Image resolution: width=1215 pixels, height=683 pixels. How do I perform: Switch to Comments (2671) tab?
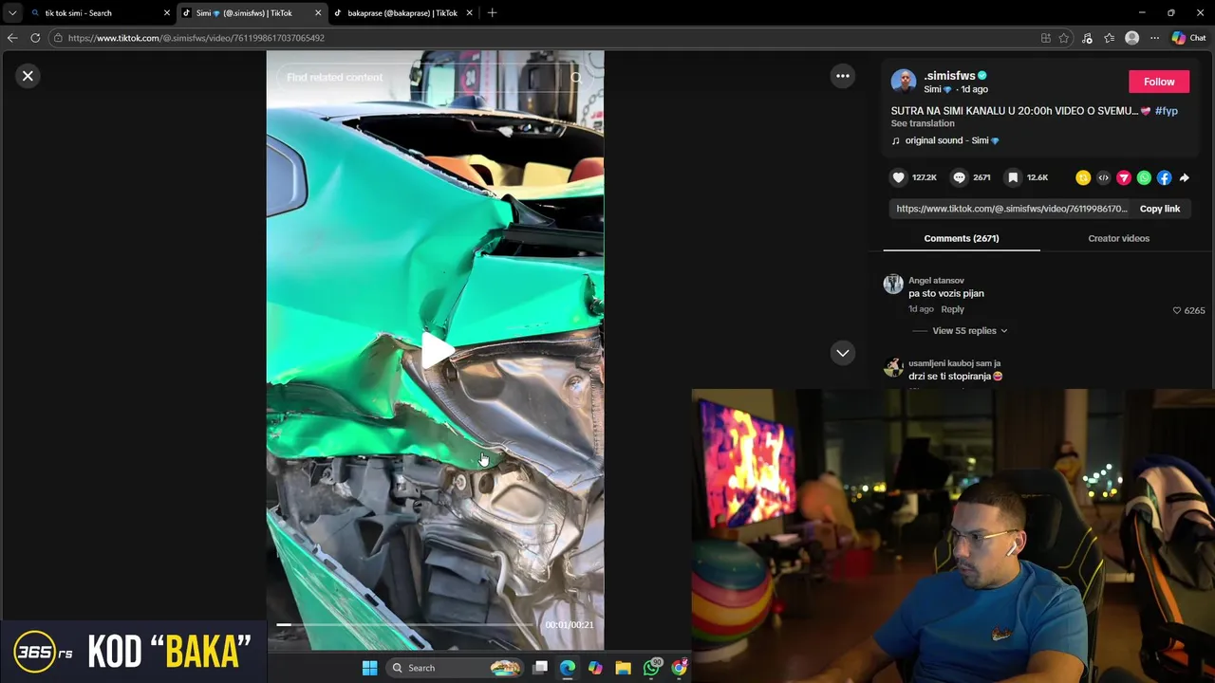click(961, 238)
